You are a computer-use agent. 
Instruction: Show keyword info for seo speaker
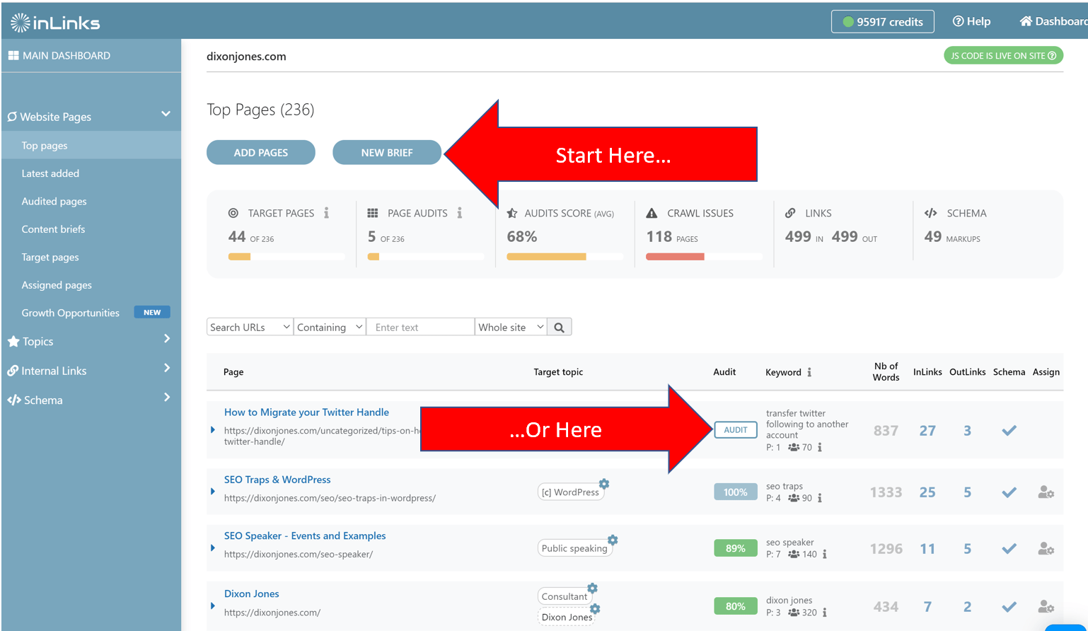coord(825,555)
